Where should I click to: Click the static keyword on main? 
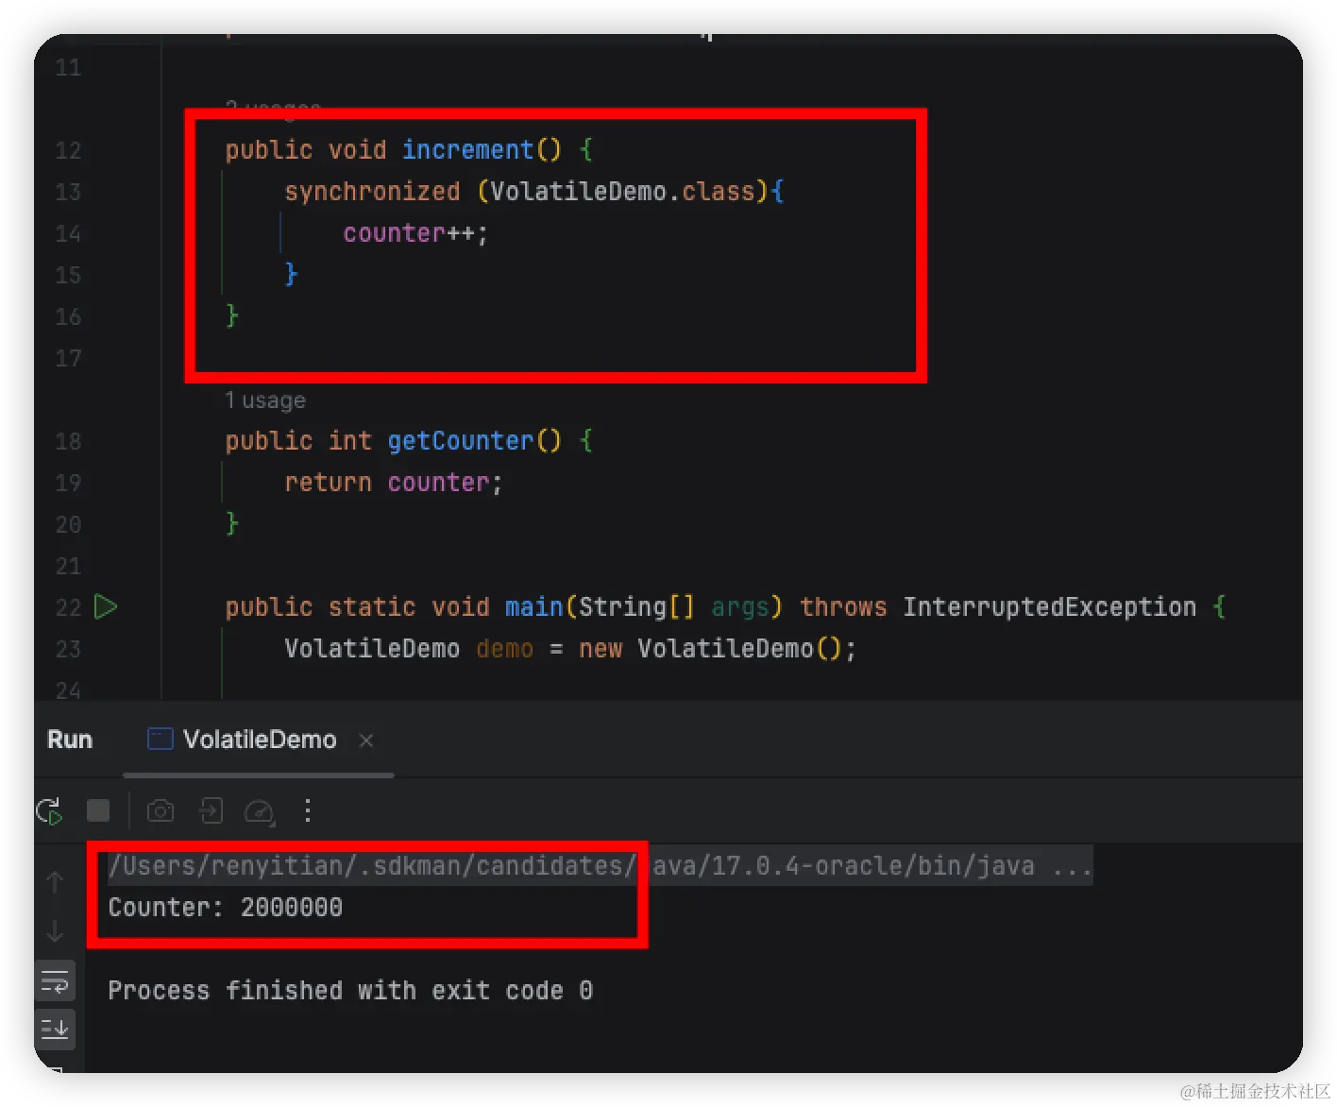tap(372, 607)
